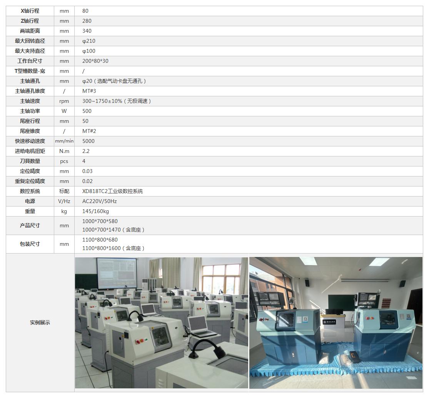This screenshot has height=398, width=429.
Task: Click the 电源 row label
Action: [30, 202]
